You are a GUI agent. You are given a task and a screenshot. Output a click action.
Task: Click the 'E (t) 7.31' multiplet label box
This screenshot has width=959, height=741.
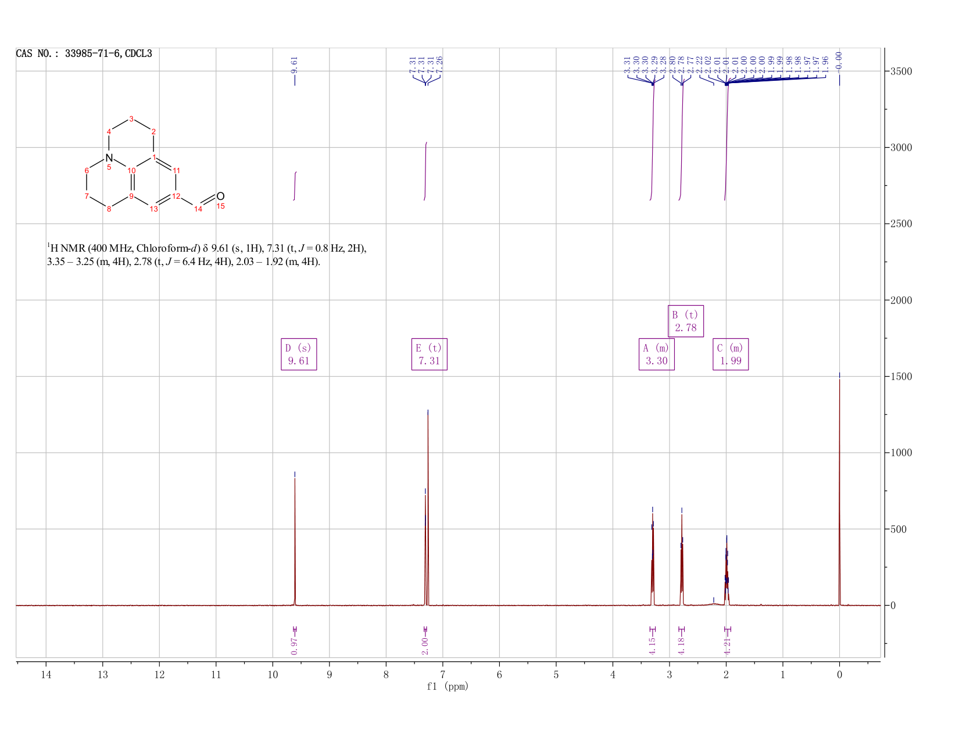pyautogui.click(x=429, y=354)
